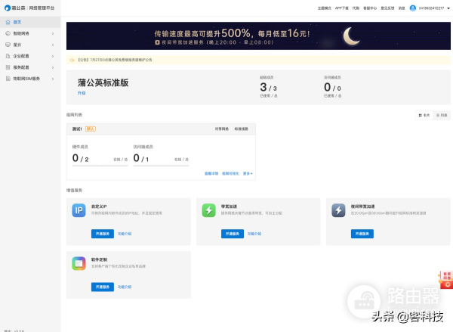Click the 首页 home icon in sidebar
453x332 pixels.
tap(7, 23)
